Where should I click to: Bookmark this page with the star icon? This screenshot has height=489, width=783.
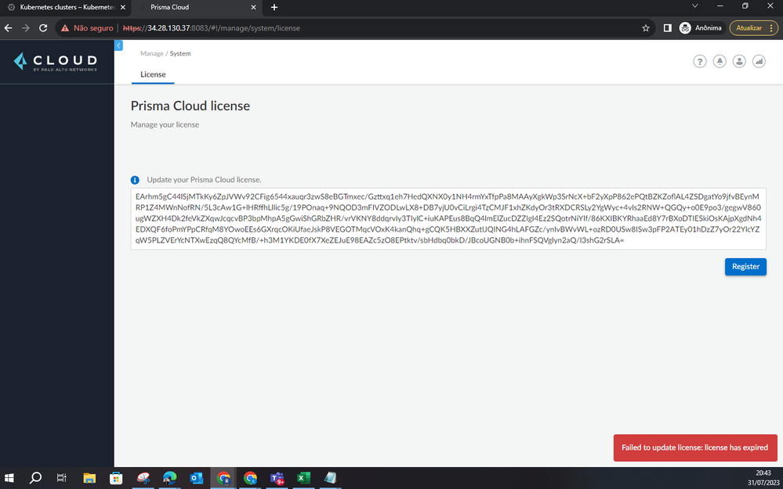click(646, 28)
